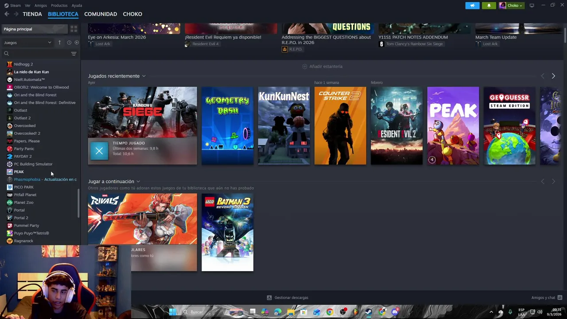
Task: Open the Counter-Strike 2 cover
Action: (340, 126)
